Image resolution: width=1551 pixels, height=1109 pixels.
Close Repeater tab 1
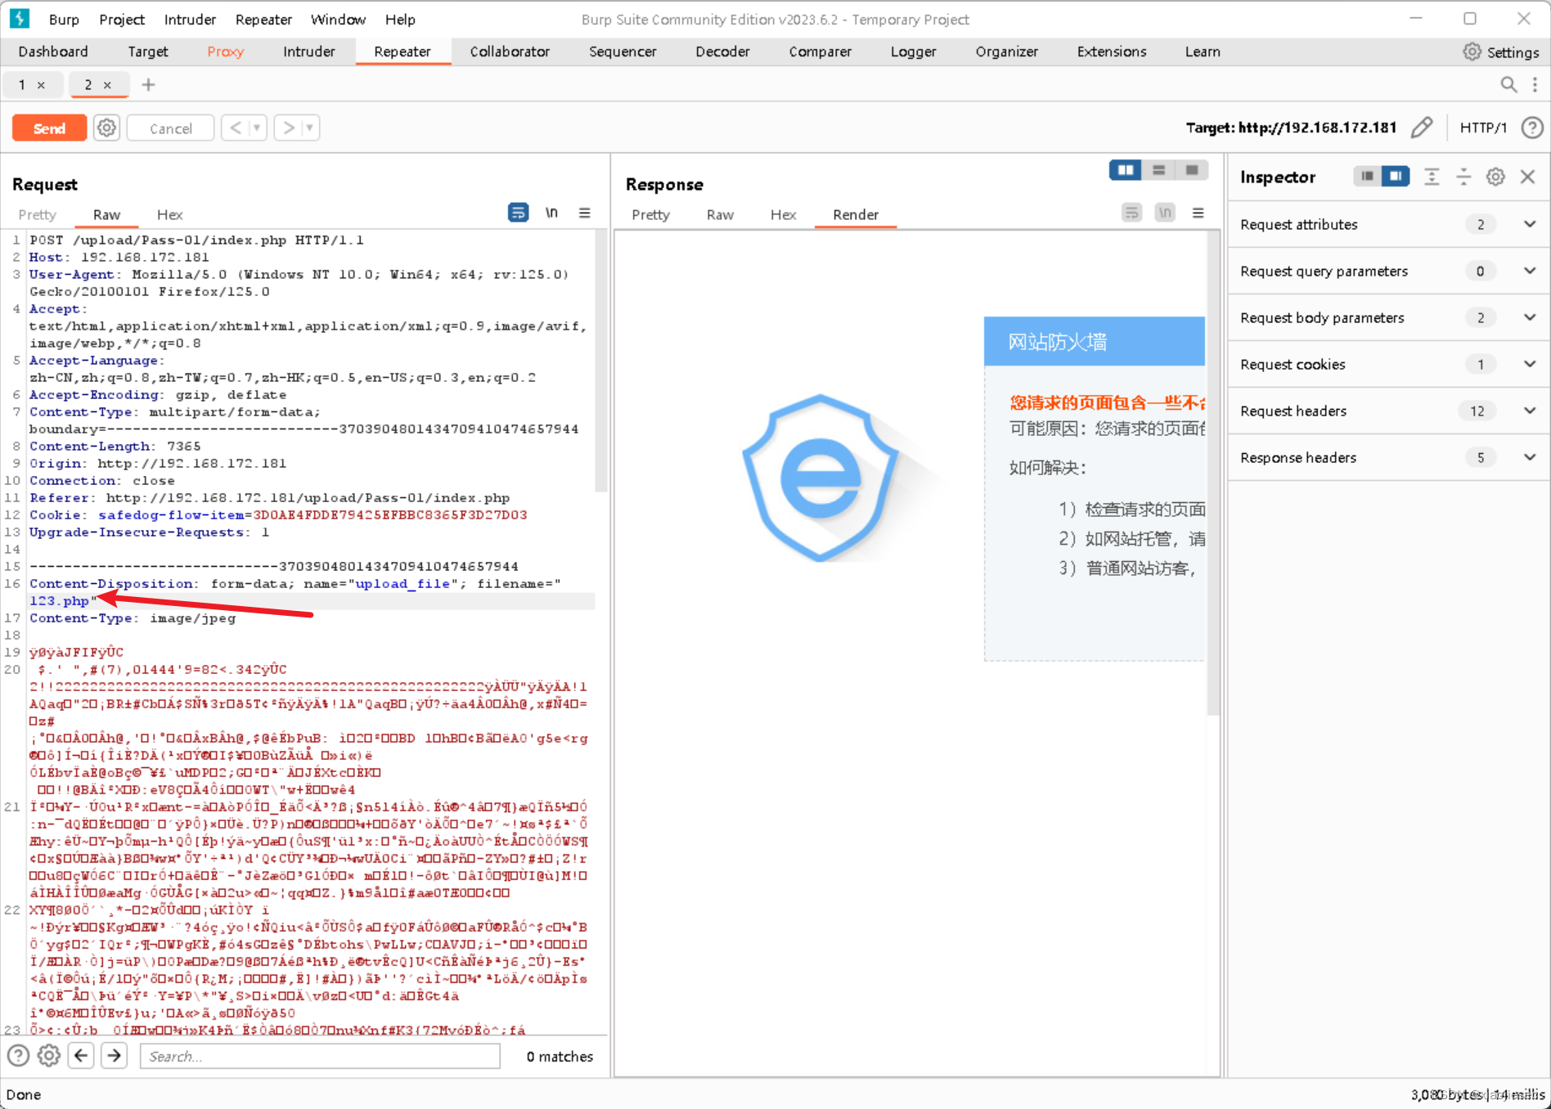(x=41, y=85)
